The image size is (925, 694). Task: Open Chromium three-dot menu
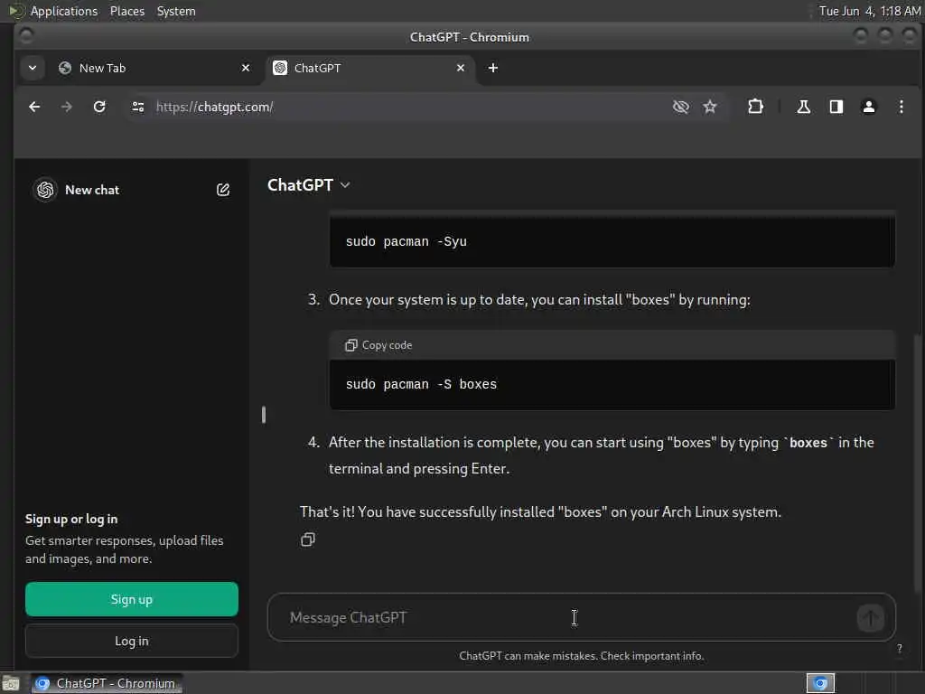(x=901, y=107)
